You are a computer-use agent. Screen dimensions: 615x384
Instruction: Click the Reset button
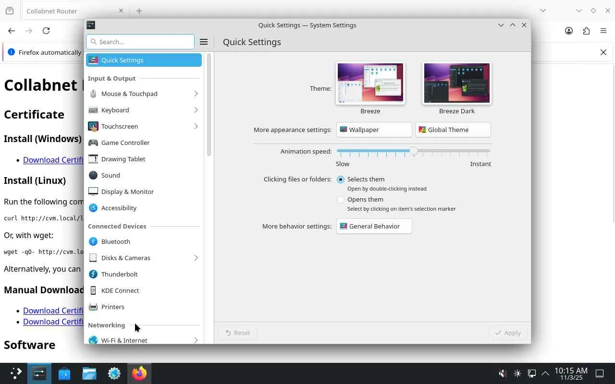pyautogui.click(x=237, y=333)
